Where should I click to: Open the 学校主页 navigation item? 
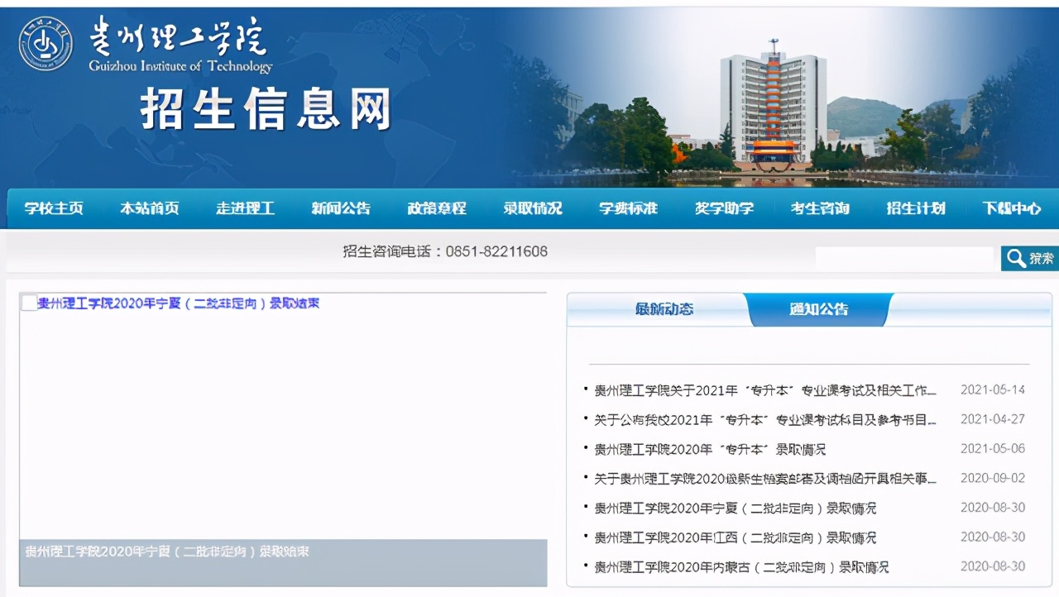click(53, 208)
